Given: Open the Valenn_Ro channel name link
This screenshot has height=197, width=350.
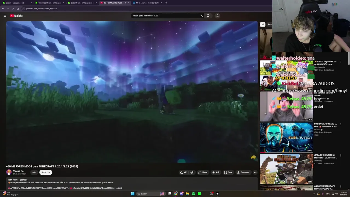Looking at the screenshot, I should (x=18, y=171).
